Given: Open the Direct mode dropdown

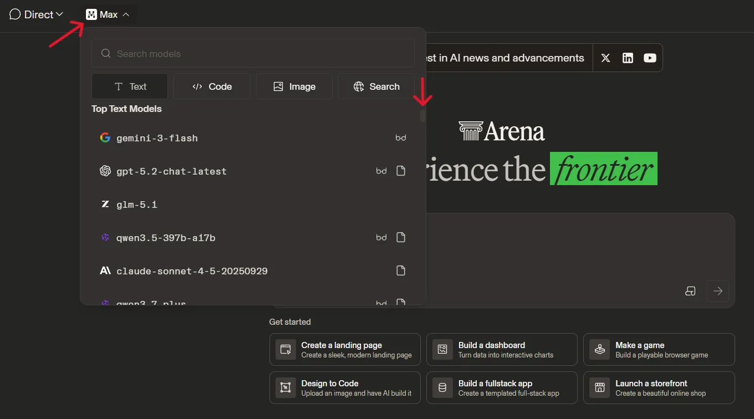Looking at the screenshot, I should point(37,14).
